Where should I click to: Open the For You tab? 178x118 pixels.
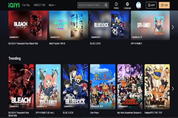(x=26, y=5)
